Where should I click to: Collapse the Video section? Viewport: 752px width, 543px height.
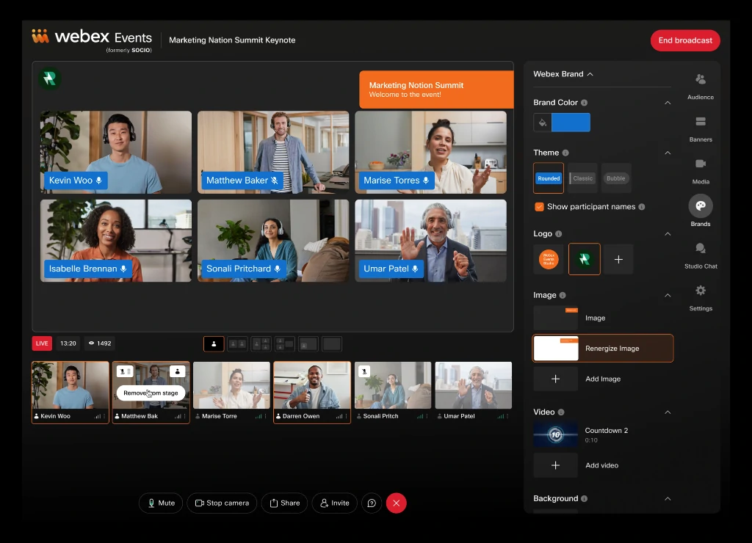[x=667, y=412]
